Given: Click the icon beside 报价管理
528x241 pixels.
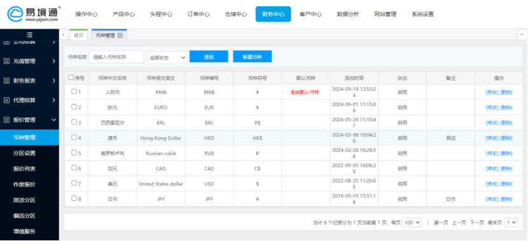Looking at the screenshot, I should (x=6, y=120).
